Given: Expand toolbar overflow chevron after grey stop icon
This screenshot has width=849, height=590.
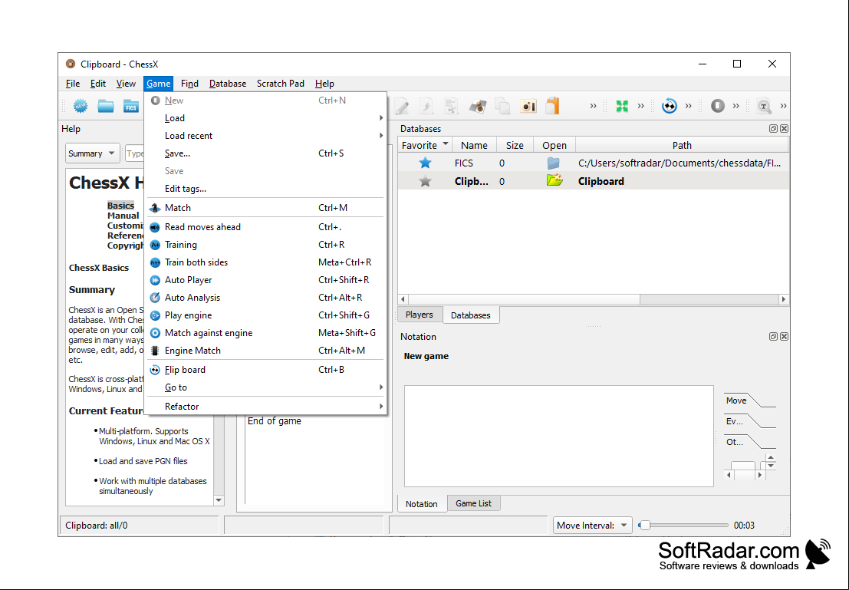Looking at the screenshot, I should 735,106.
